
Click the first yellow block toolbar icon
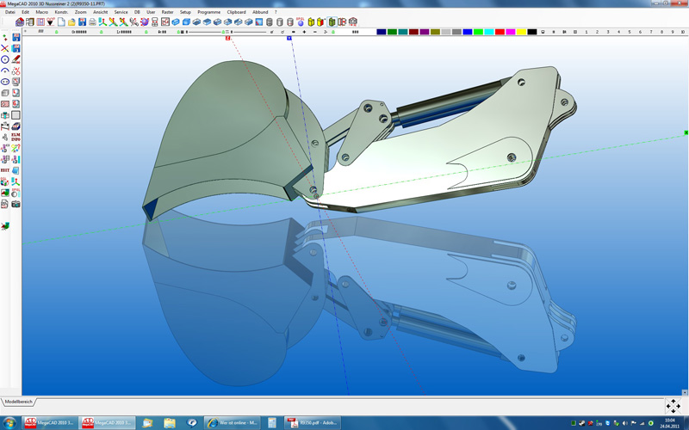(x=311, y=21)
